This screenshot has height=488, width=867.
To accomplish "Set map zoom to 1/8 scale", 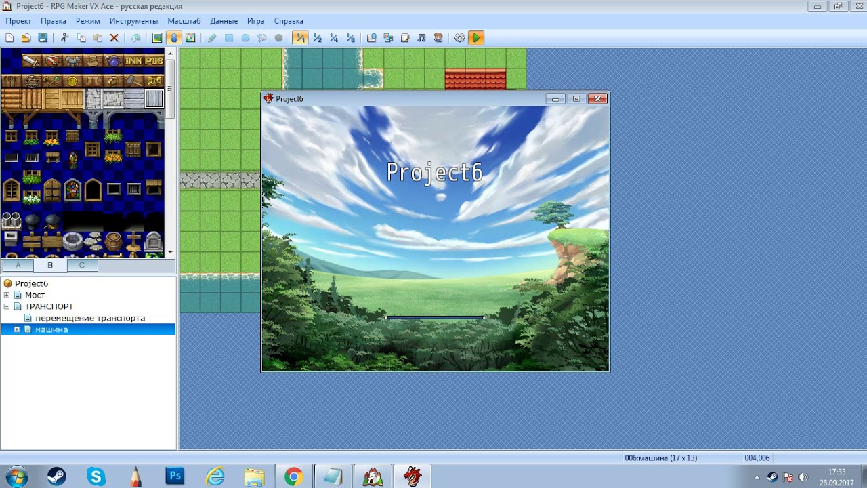I will coord(350,38).
